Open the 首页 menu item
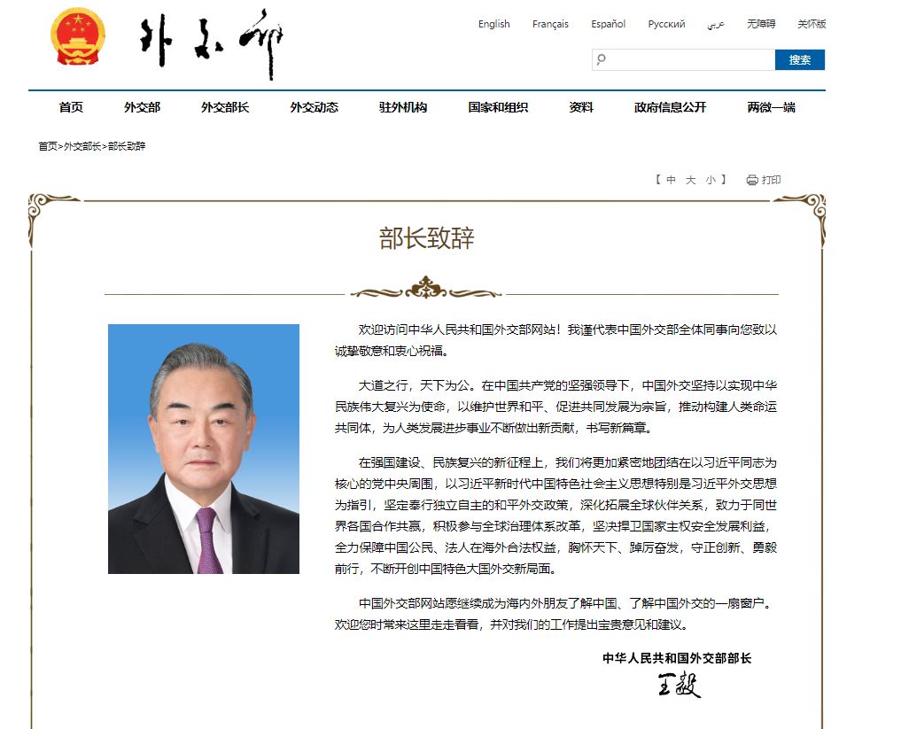Screen dimensions: 901x729 coord(71,107)
